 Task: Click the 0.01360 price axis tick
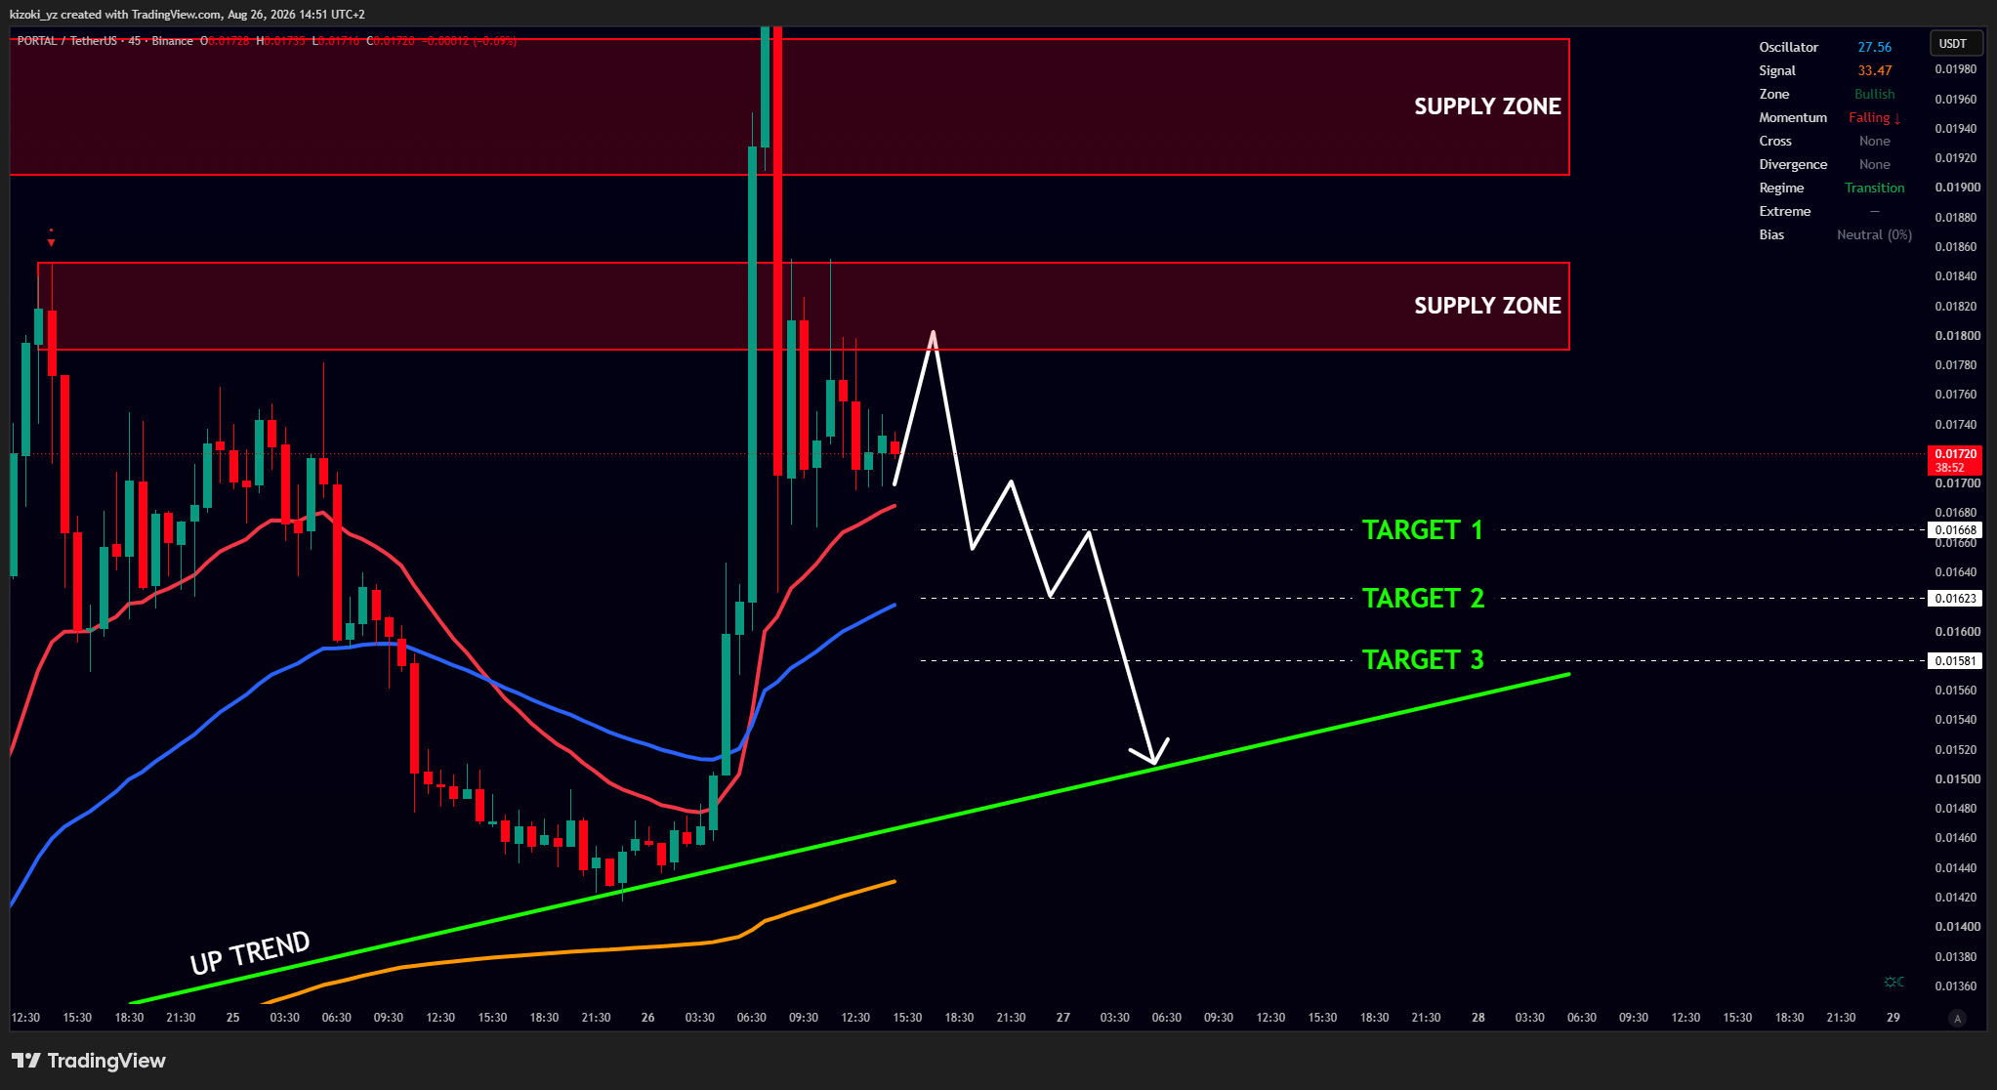coord(1955,986)
